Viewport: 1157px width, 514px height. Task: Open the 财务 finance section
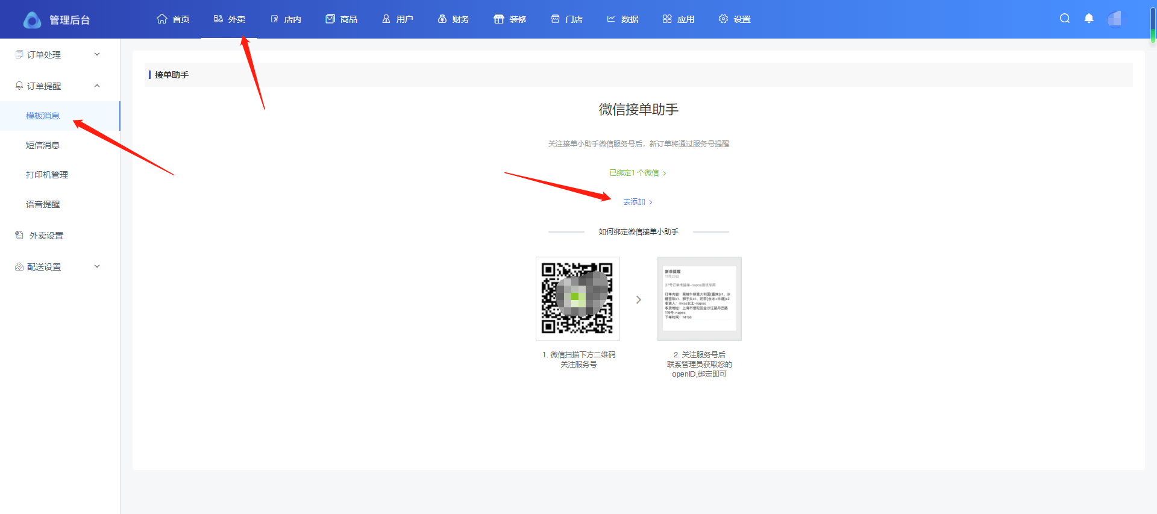[454, 19]
